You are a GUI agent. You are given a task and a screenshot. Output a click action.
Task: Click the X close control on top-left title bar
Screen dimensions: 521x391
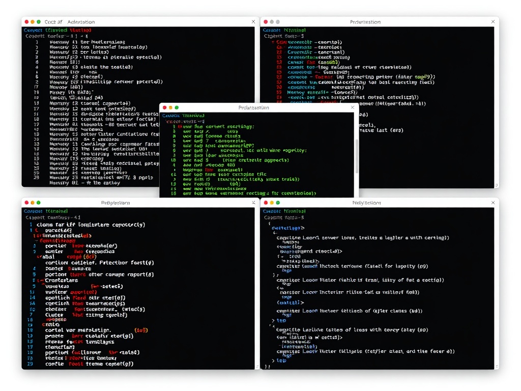click(x=253, y=22)
